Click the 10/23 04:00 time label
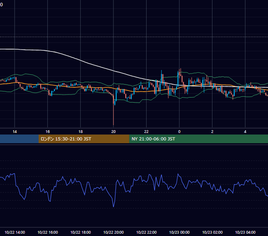Screen dimensions: 268x236 245,232
